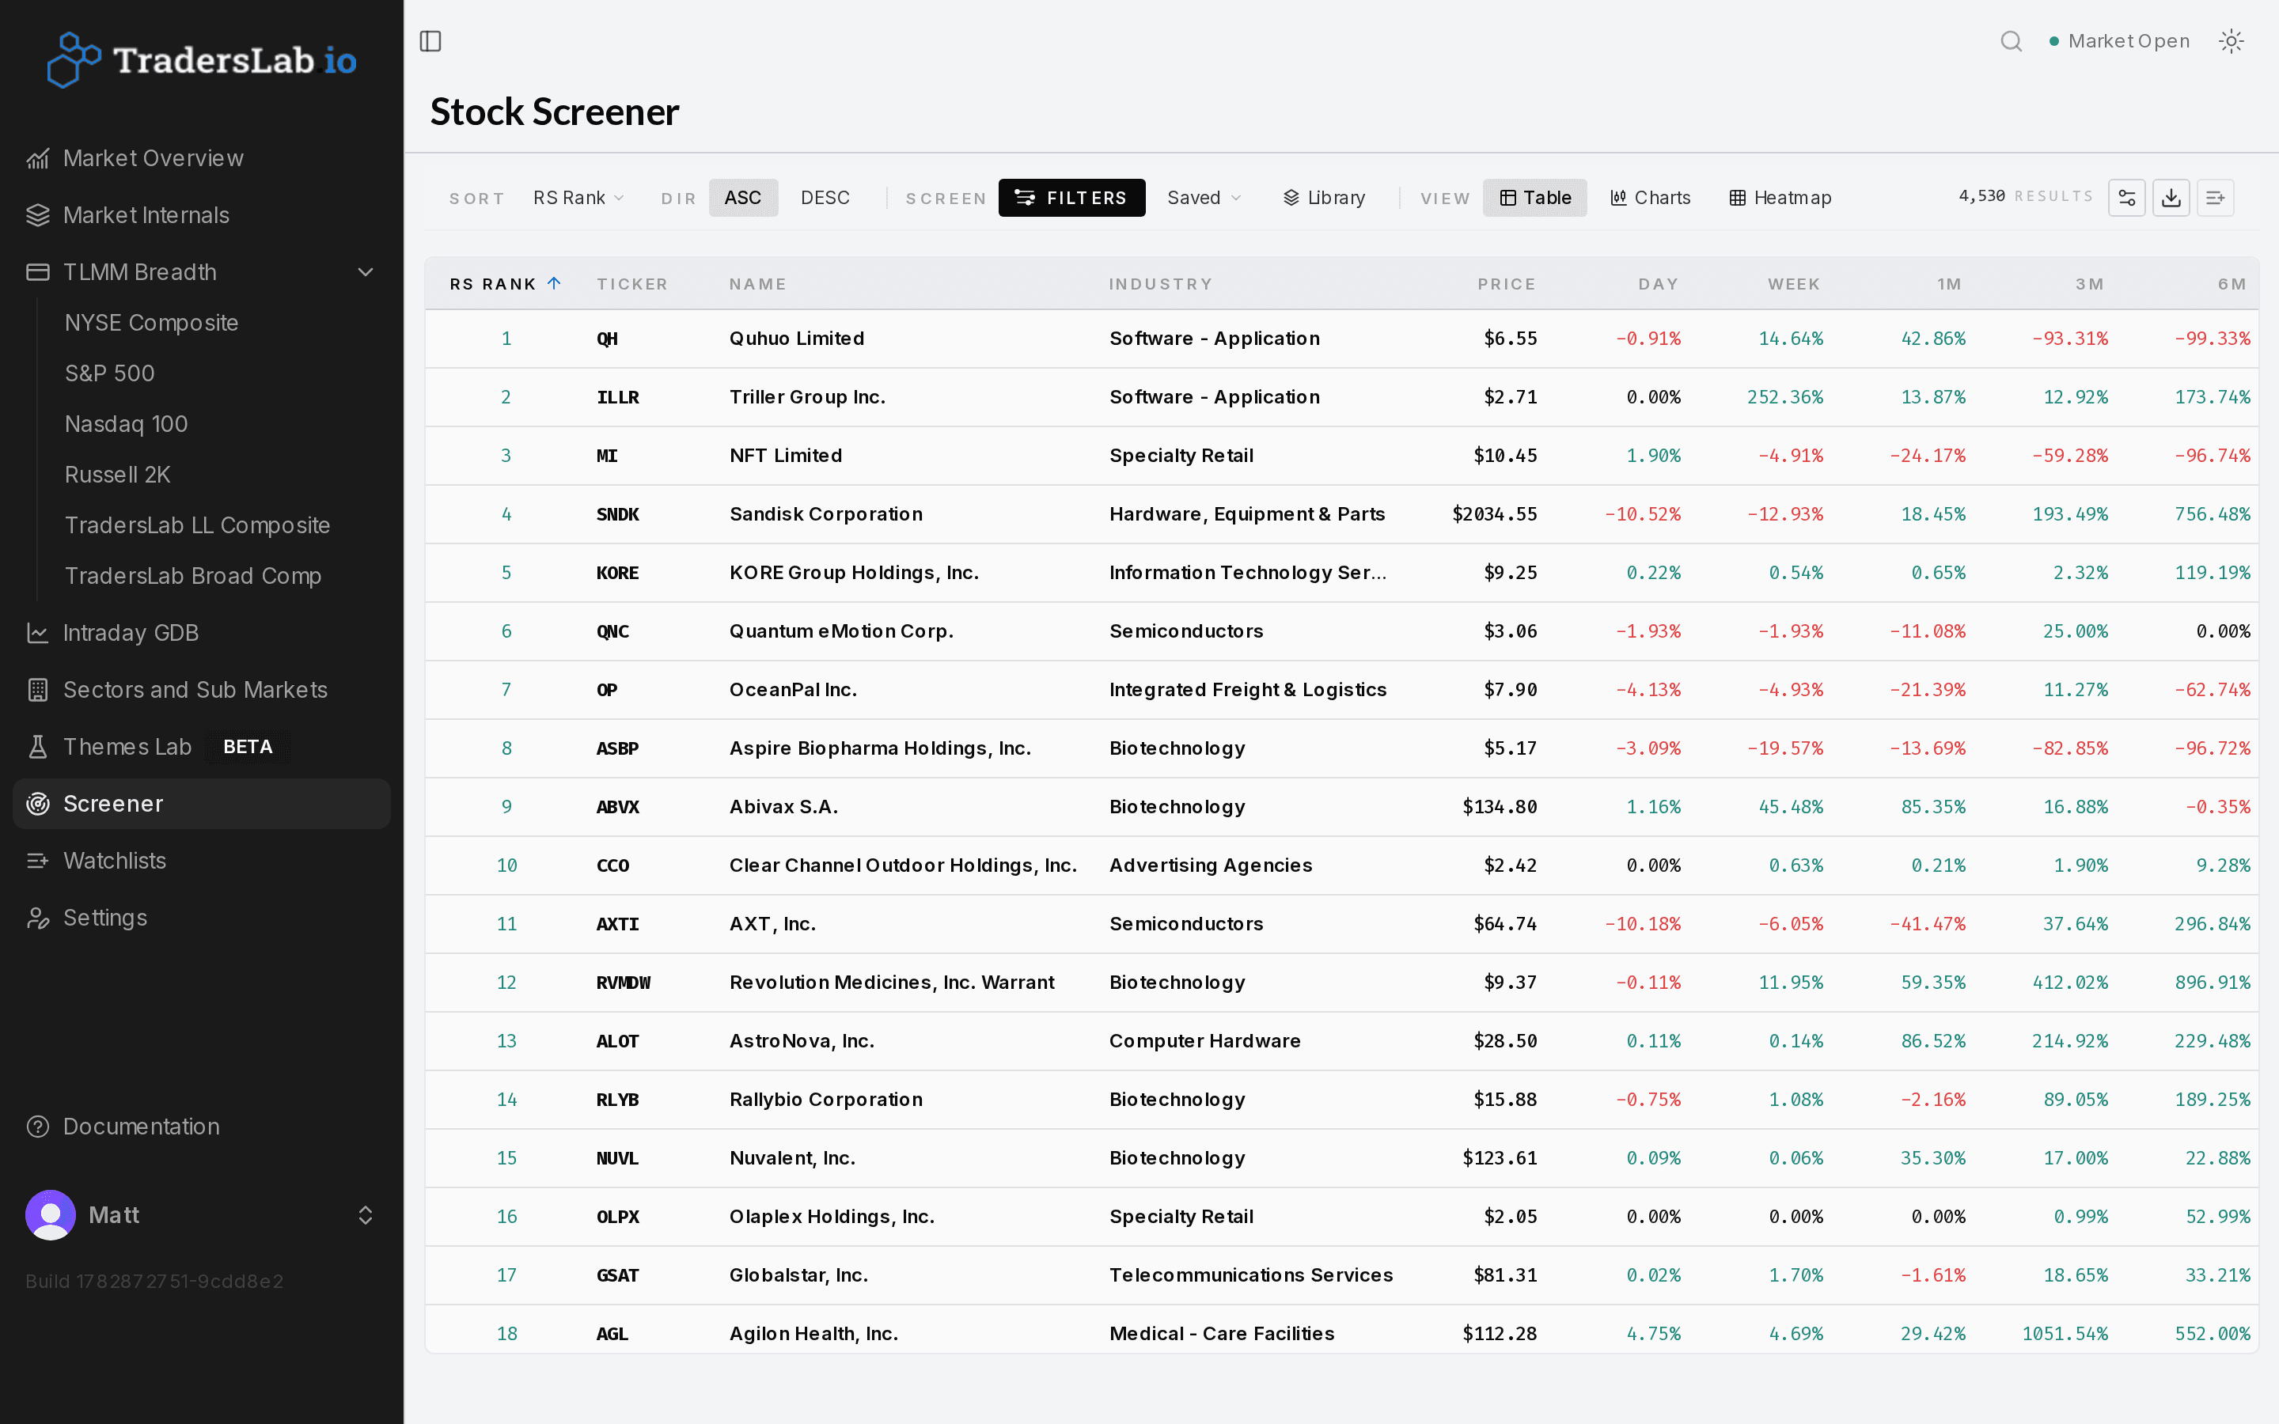This screenshot has height=1424, width=2279.
Task: Click the add-to-list icon button
Action: pyautogui.click(x=2215, y=198)
